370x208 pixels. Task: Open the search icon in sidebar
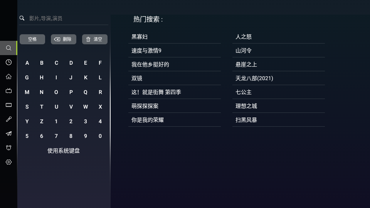(x=8, y=48)
